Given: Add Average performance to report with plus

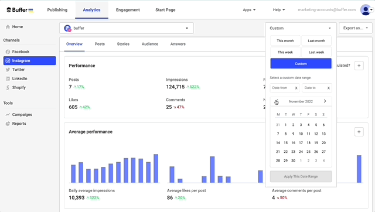Looking at the screenshot, I should [x=359, y=132].
